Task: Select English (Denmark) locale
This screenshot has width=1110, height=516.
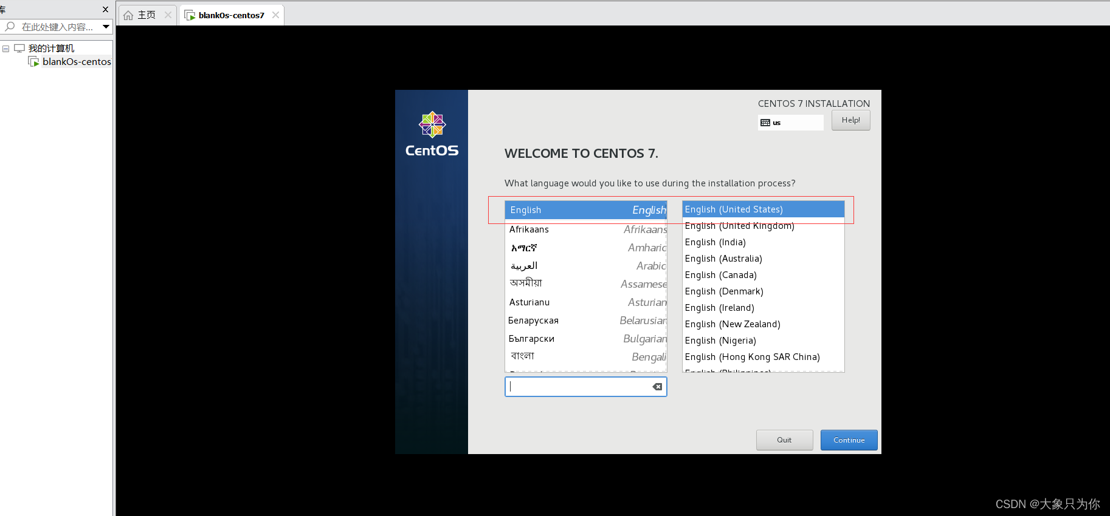Action: click(764, 291)
